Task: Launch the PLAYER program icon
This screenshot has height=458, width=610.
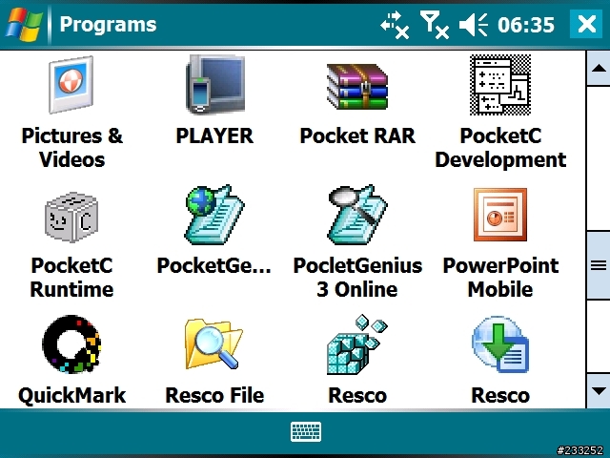Action: click(x=215, y=85)
